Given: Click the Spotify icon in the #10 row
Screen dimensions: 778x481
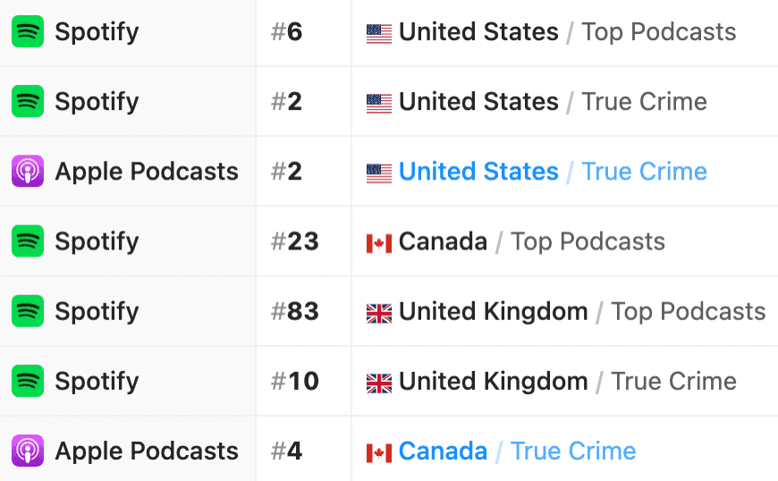Looking at the screenshot, I should click(x=28, y=381).
